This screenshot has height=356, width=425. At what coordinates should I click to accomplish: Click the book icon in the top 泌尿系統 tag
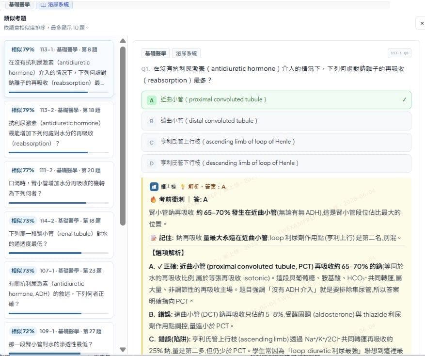pyautogui.click(x=43, y=5)
